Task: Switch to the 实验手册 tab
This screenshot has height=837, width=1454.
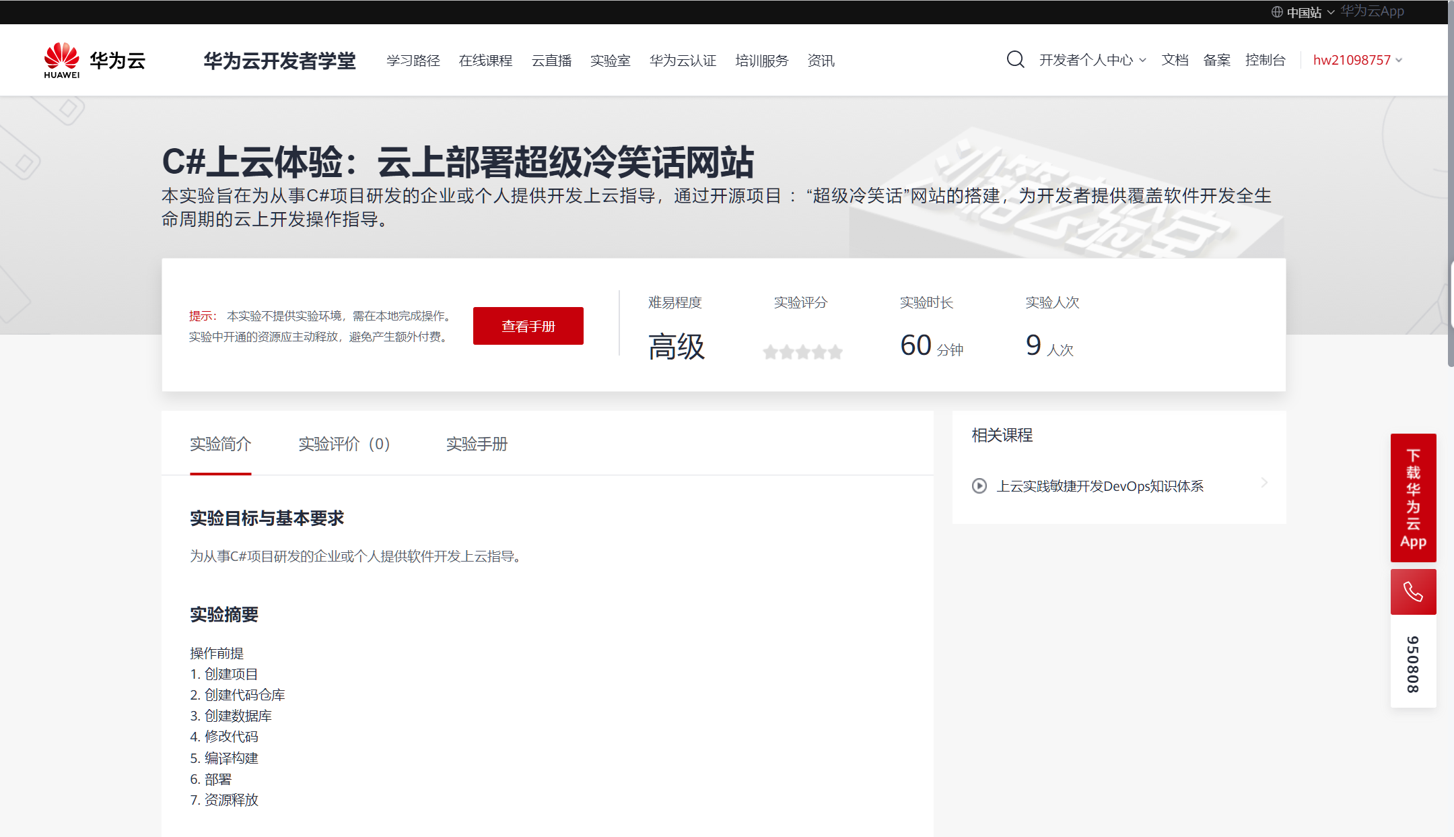Action: tap(477, 444)
